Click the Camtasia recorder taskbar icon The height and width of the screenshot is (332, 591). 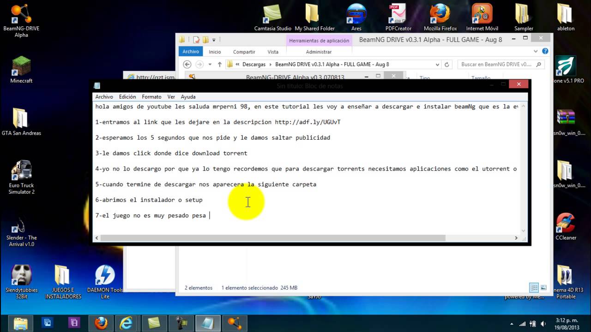point(181,322)
